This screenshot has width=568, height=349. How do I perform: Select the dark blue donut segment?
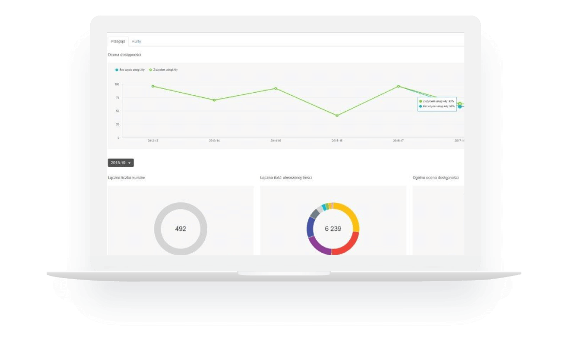(x=310, y=226)
